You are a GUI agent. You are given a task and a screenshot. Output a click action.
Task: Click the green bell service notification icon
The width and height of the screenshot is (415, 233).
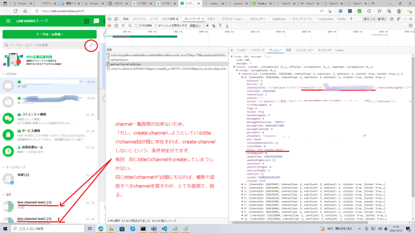pyautogui.click(x=8, y=135)
